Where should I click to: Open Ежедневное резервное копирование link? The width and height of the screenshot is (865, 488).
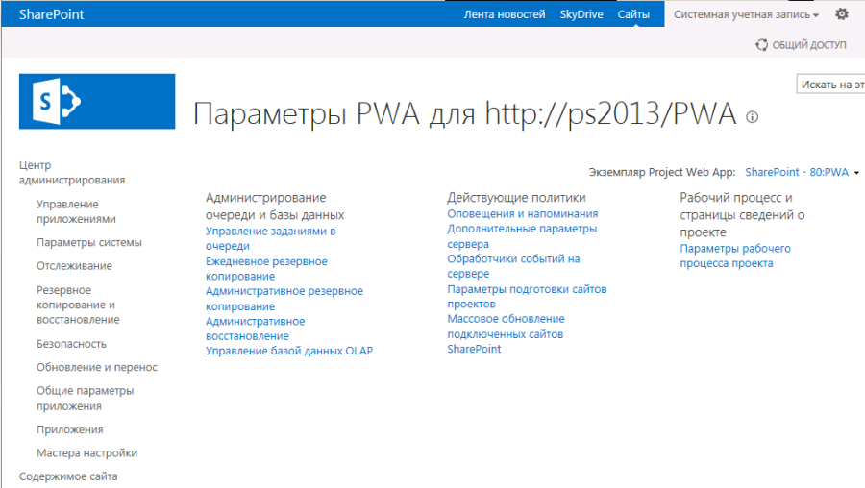(266, 269)
